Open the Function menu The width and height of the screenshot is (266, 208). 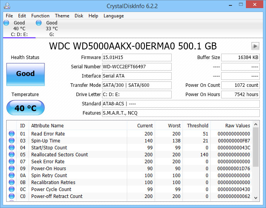coord(40,16)
